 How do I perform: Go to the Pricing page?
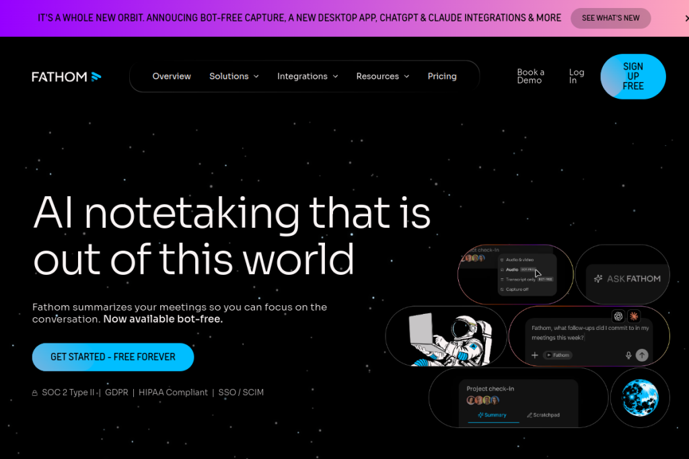click(442, 77)
